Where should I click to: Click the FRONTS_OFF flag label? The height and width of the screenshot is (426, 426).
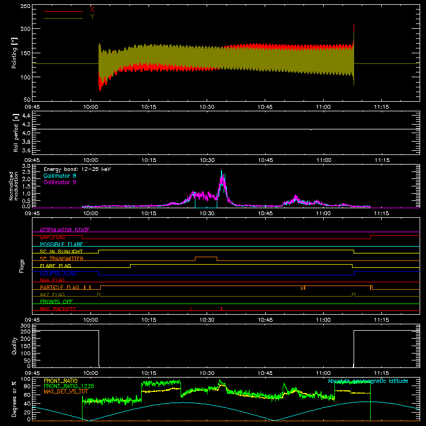coord(56,301)
